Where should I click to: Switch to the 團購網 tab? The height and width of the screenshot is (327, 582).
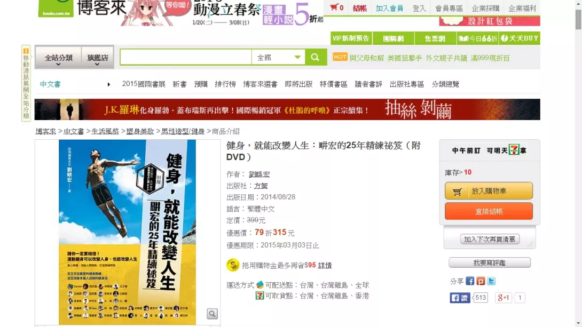(394, 38)
